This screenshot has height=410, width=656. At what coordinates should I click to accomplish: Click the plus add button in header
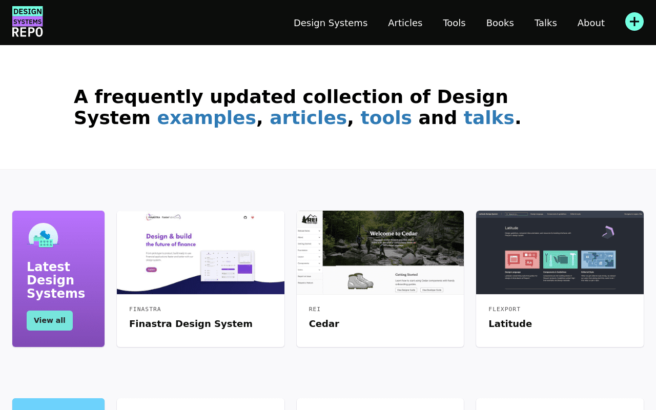634,22
